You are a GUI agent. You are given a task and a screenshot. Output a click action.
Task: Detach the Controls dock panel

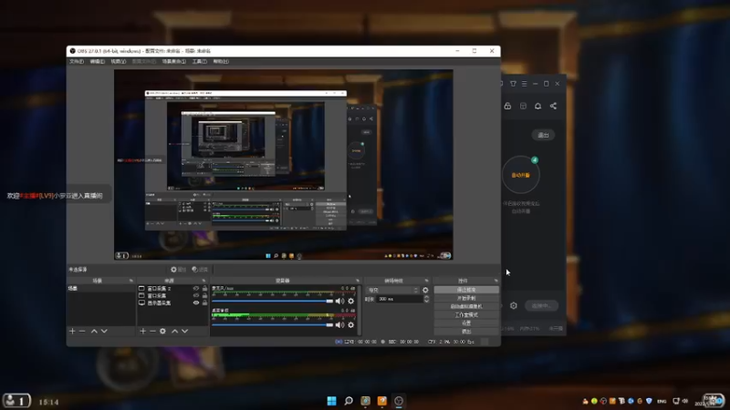495,281
